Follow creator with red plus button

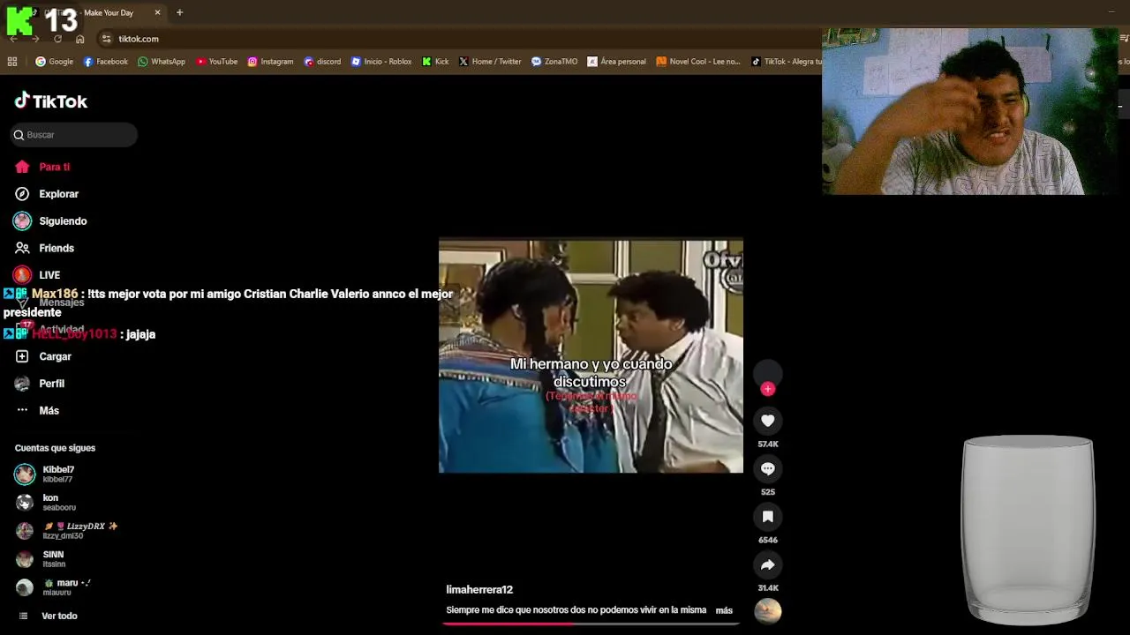click(x=768, y=389)
